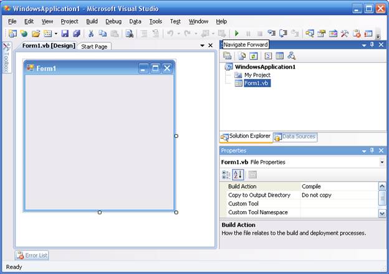Select the Solution Explorer bottom tab

click(x=246, y=137)
